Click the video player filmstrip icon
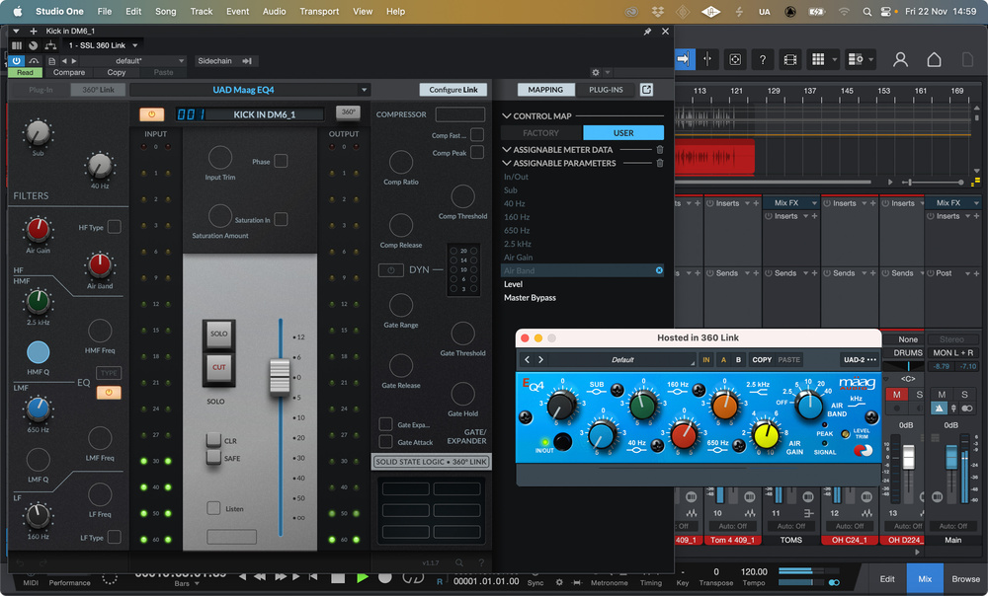 pos(789,59)
